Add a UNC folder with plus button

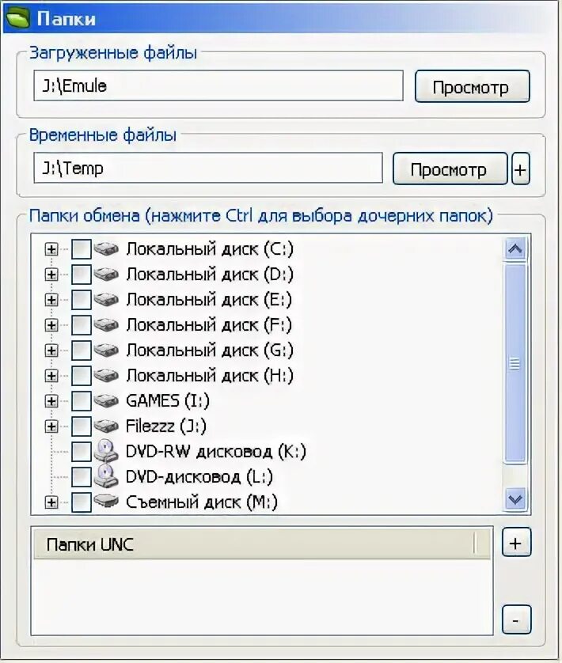516,543
